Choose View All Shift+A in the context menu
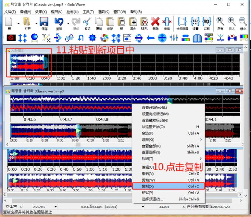Screen dimensions: 251x217 click(168, 146)
